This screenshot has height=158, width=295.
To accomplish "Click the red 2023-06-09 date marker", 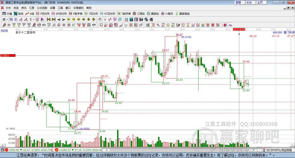I will [239, 30].
